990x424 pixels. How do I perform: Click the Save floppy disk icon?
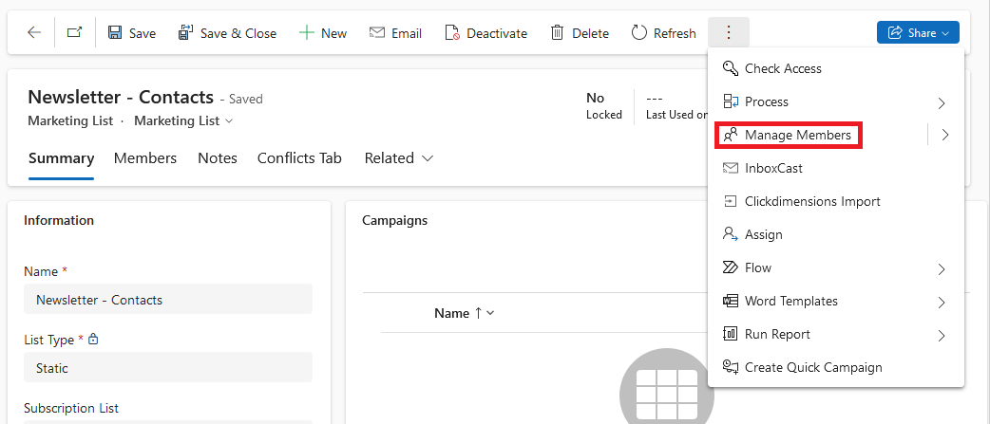tap(115, 33)
